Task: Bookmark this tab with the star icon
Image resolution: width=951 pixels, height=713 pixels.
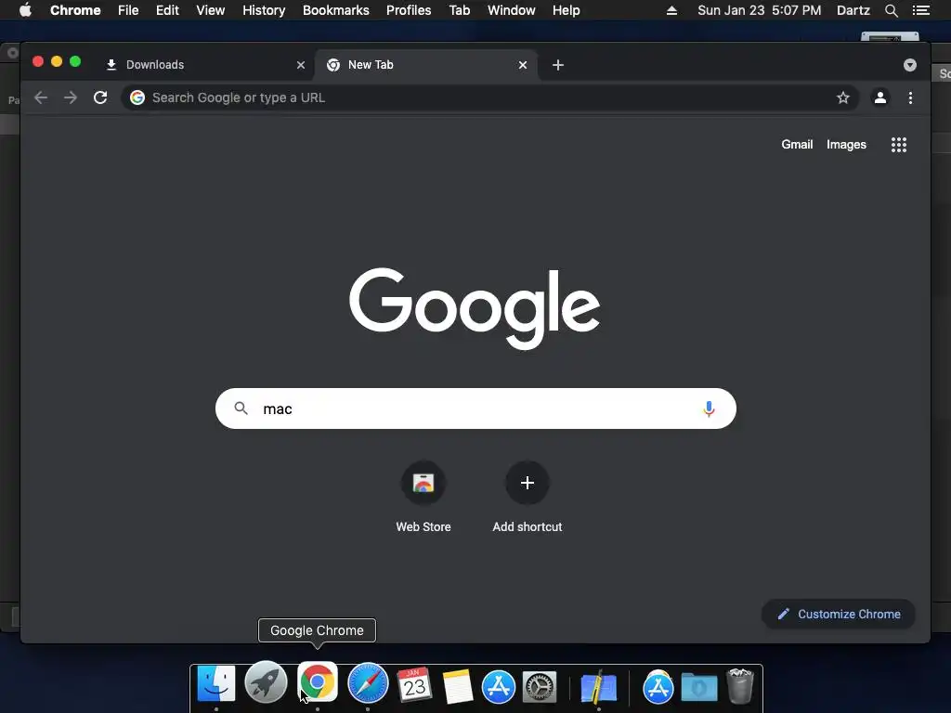Action: (x=843, y=97)
